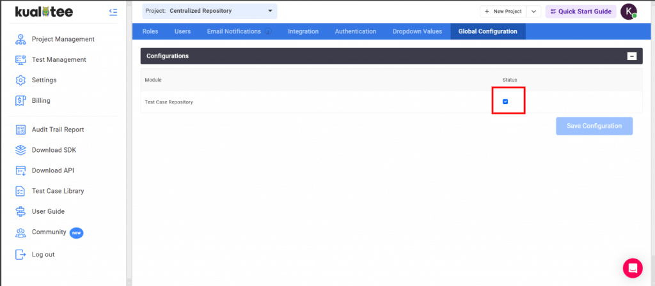The image size is (655, 286).
Task: Click the Download SDK link
Action: [54, 150]
